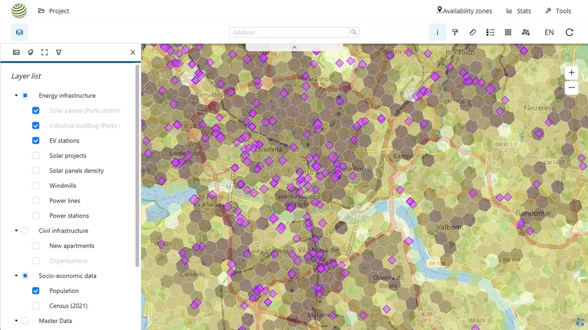Image resolution: width=588 pixels, height=330 pixels.
Task: Select the polygon draw area tool
Action: click(x=526, y=32)
